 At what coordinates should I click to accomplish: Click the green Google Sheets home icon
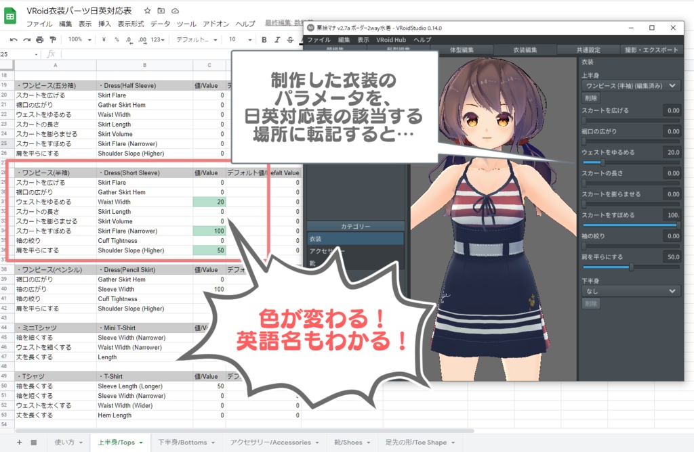point(9,15)
